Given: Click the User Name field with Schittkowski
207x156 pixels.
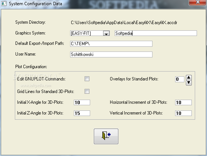Looking at the screenshot, I should (x=111, y=54).
